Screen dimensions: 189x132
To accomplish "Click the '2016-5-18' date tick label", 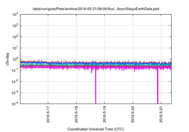I will [76, 114].
